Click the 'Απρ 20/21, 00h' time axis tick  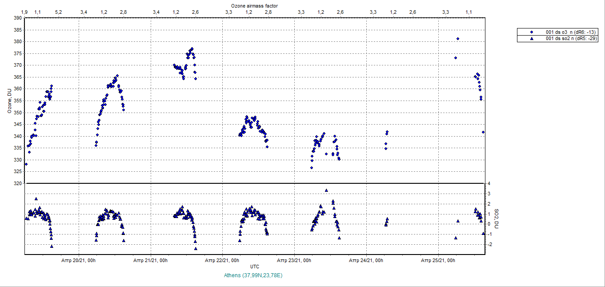tap(79, 260)
